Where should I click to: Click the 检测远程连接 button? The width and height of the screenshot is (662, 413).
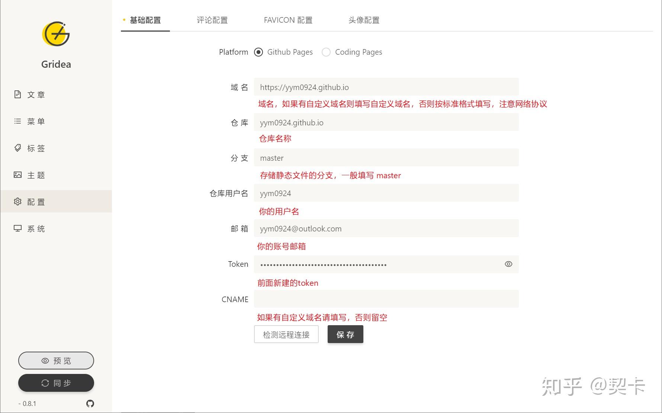point(286,334)
